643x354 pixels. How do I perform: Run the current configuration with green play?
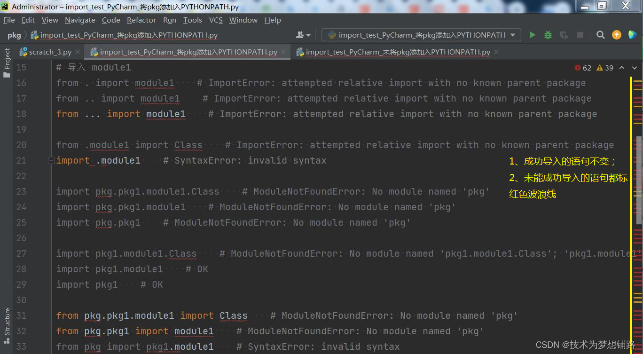(532, 35)
